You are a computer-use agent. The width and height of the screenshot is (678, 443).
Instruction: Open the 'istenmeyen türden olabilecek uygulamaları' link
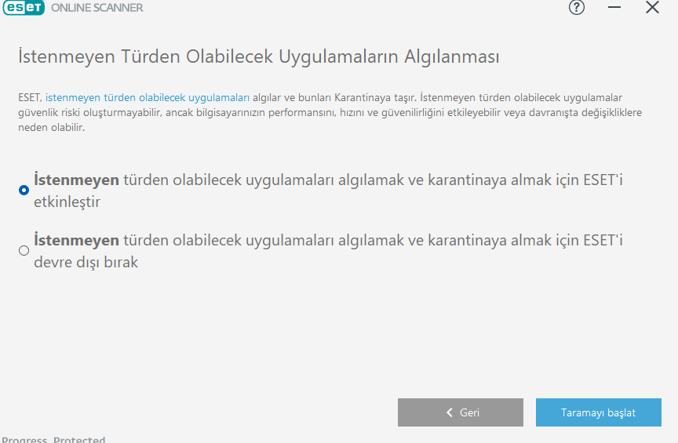coord(148,98)
